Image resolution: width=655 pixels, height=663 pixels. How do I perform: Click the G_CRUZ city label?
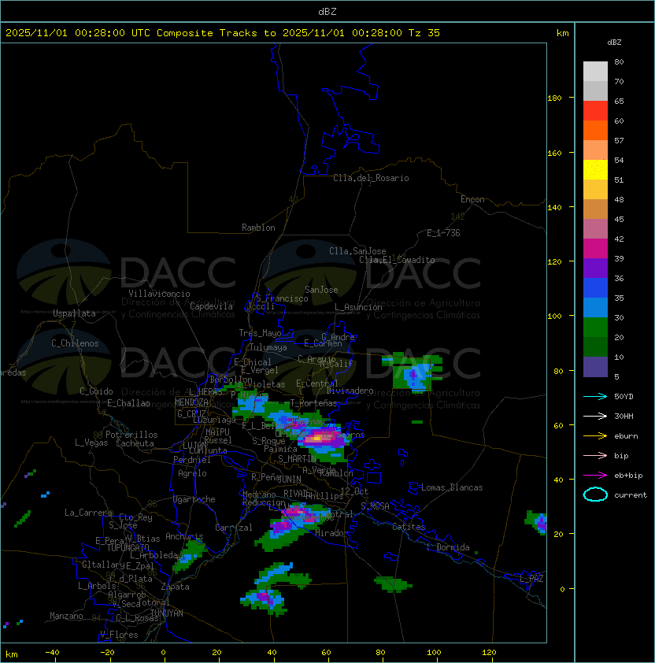click(x=191, y=414)
